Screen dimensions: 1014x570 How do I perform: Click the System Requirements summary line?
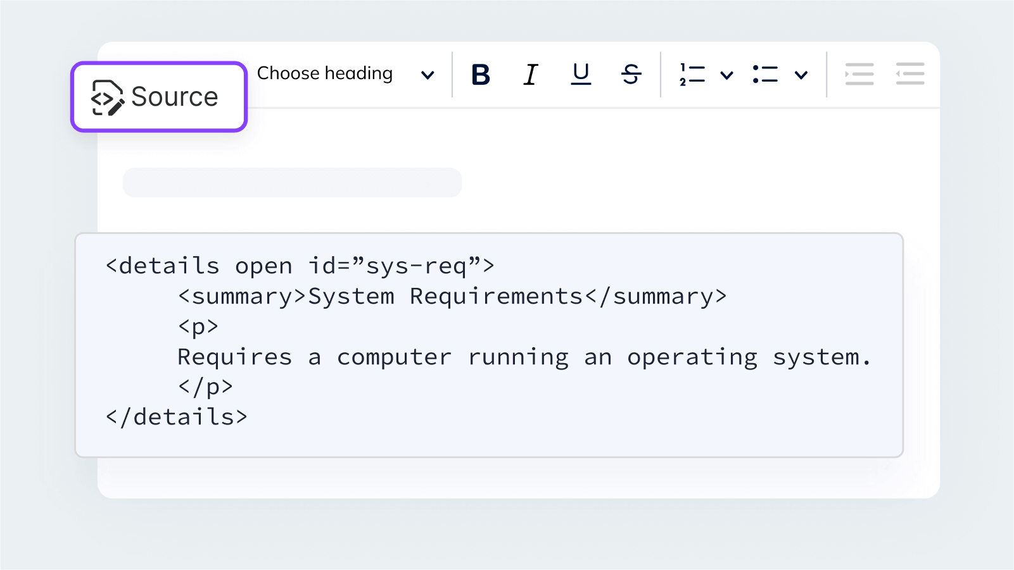[x=452, y=296]
